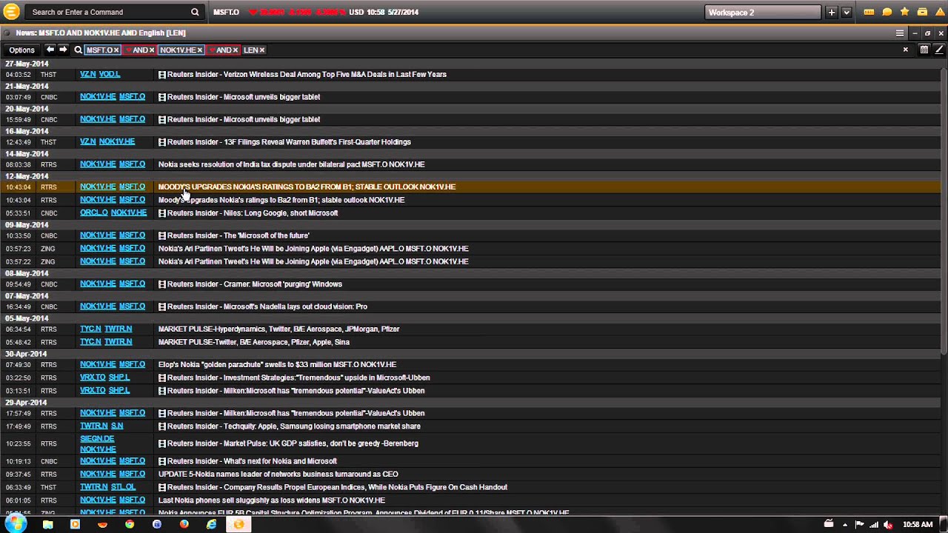Click the volume speaker tray icon

[x=888, y=525]
